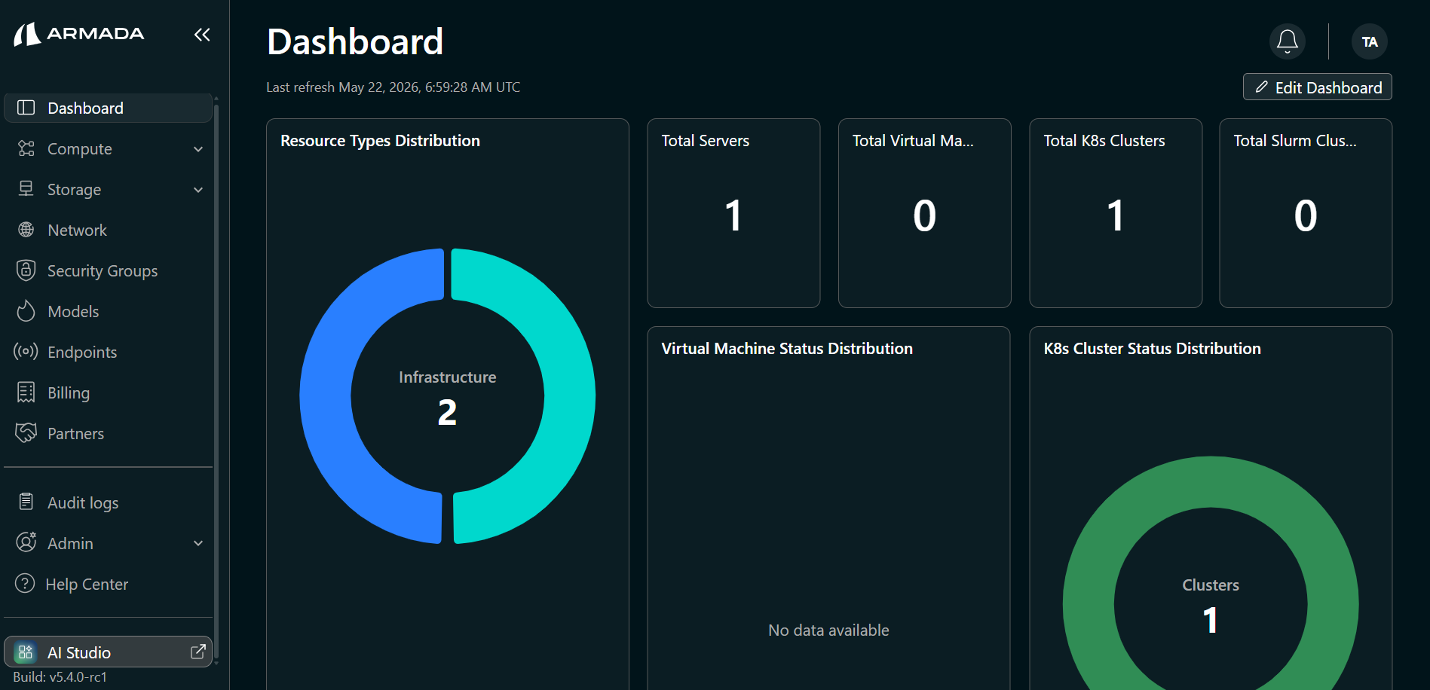Open the Total Virtual Machines card
The image size is (1430, 690).
[x=924, y=213]
